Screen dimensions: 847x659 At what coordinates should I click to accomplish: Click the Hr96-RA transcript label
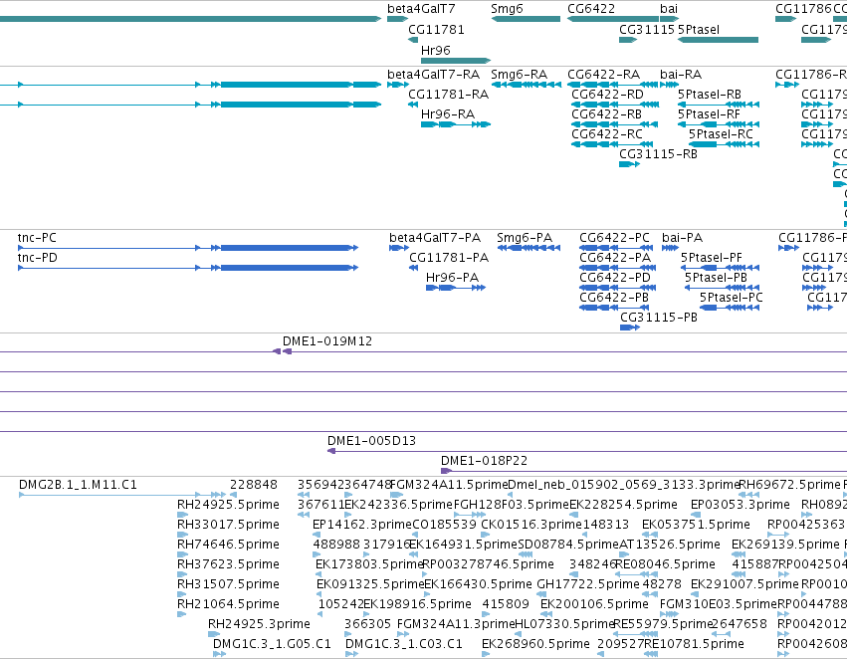click(448, 113)
